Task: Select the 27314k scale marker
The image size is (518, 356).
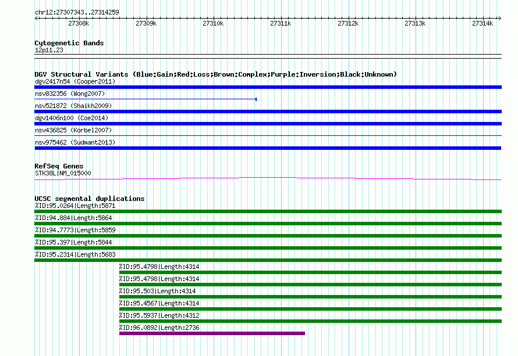Action: (x=482, y=23)
